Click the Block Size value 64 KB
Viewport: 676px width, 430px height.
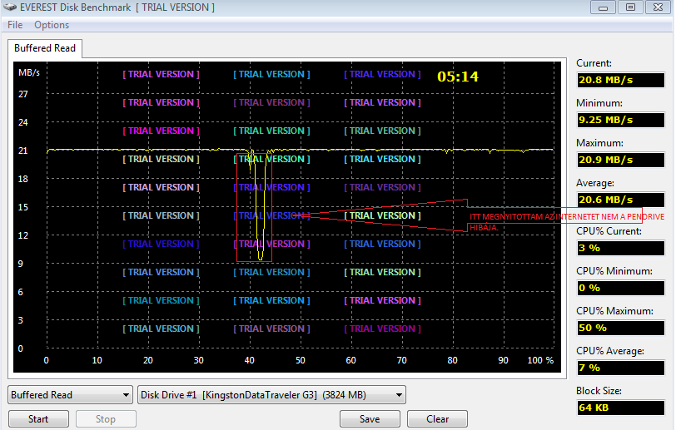621,408
